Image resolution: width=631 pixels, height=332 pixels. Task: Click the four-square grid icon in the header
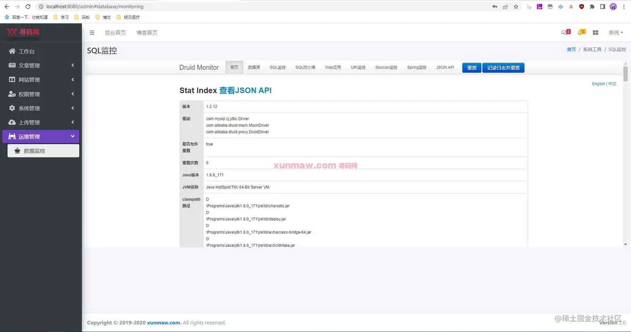click(x=596, y=33)
